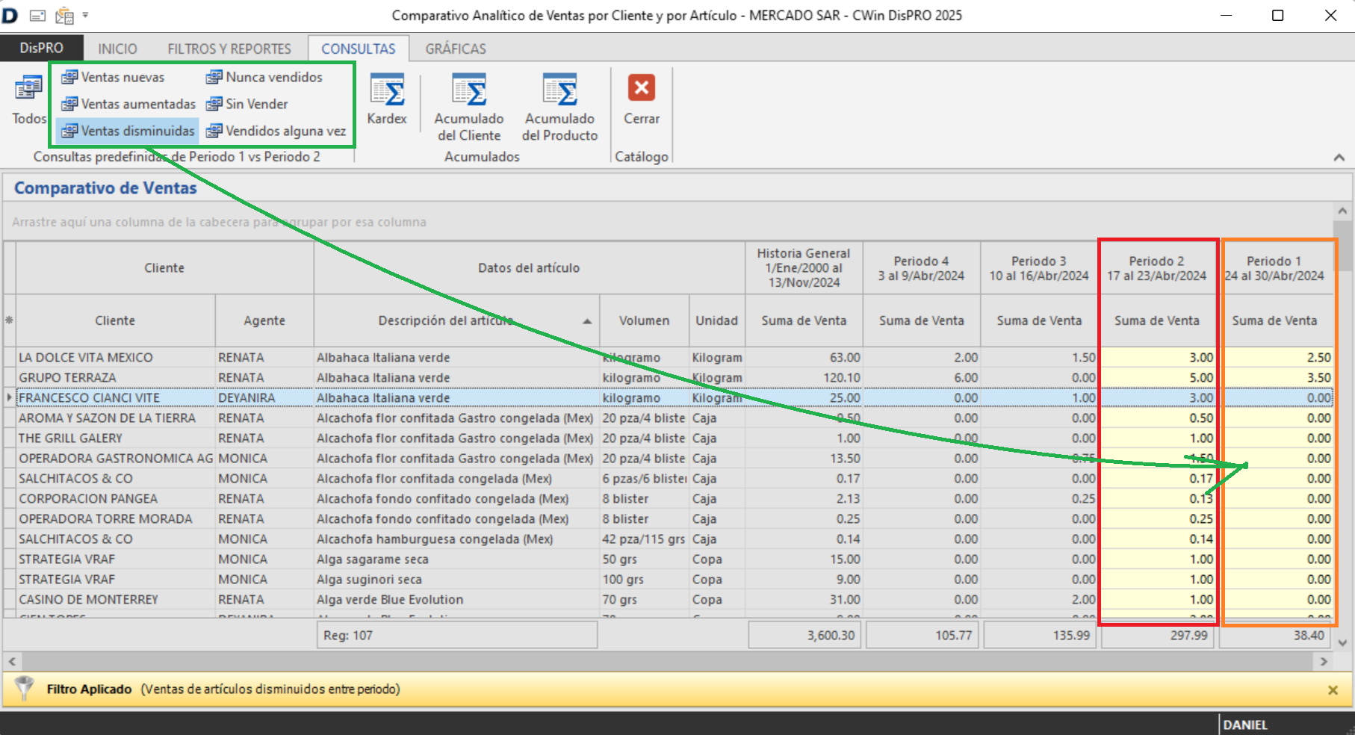The width and height of the screenshot is (1355, 735).
Task: Open Acumulado del Cliente
Action: click(469, 107)
